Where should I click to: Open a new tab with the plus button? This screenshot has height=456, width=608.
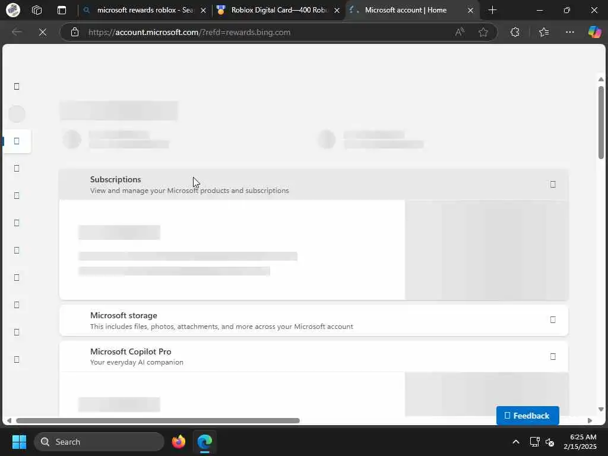tap(492, 10)
